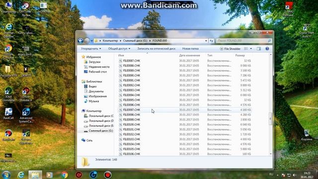The image size is (318, 179).
Task: Show hidden system tray icons
Action: (x=277, y=175)
